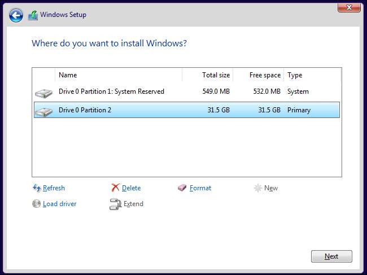
Task: Click the Windows Setup title icon
Action: (33, 15)
